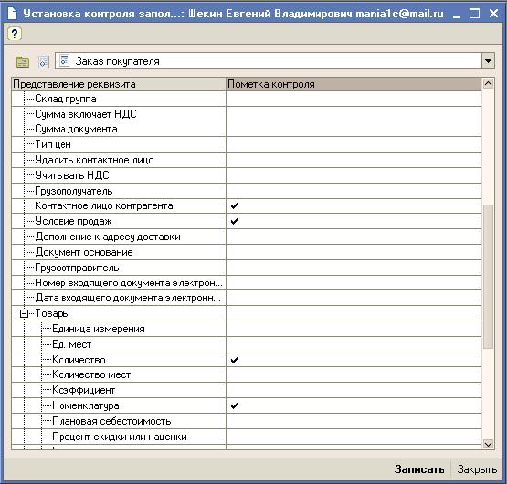This screenshot has width=507, height=484.
Task: Click the window title document icon
Action: click(x=12, y=14)
